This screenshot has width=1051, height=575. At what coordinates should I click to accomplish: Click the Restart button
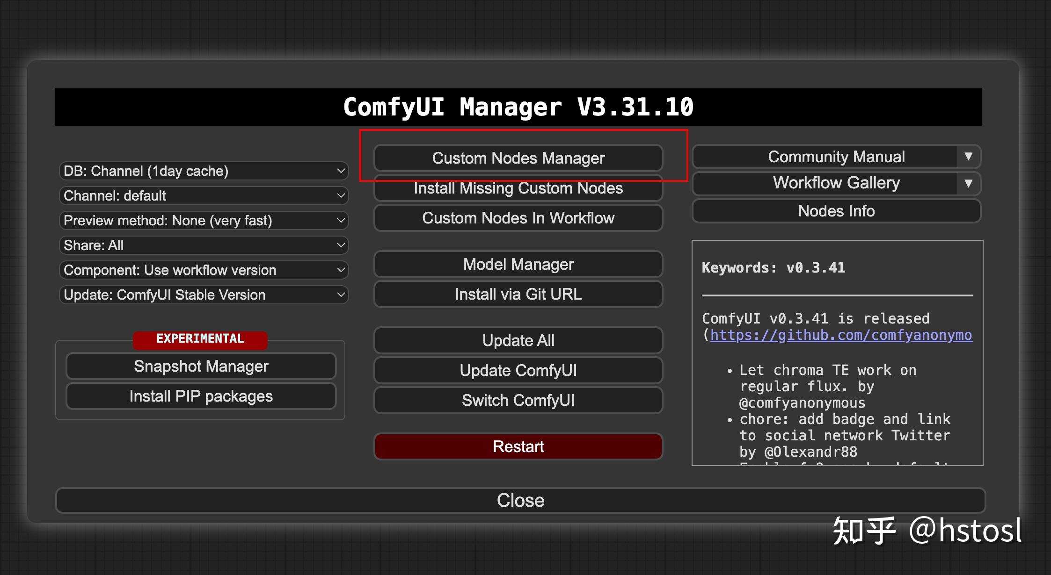coord(518,446)
